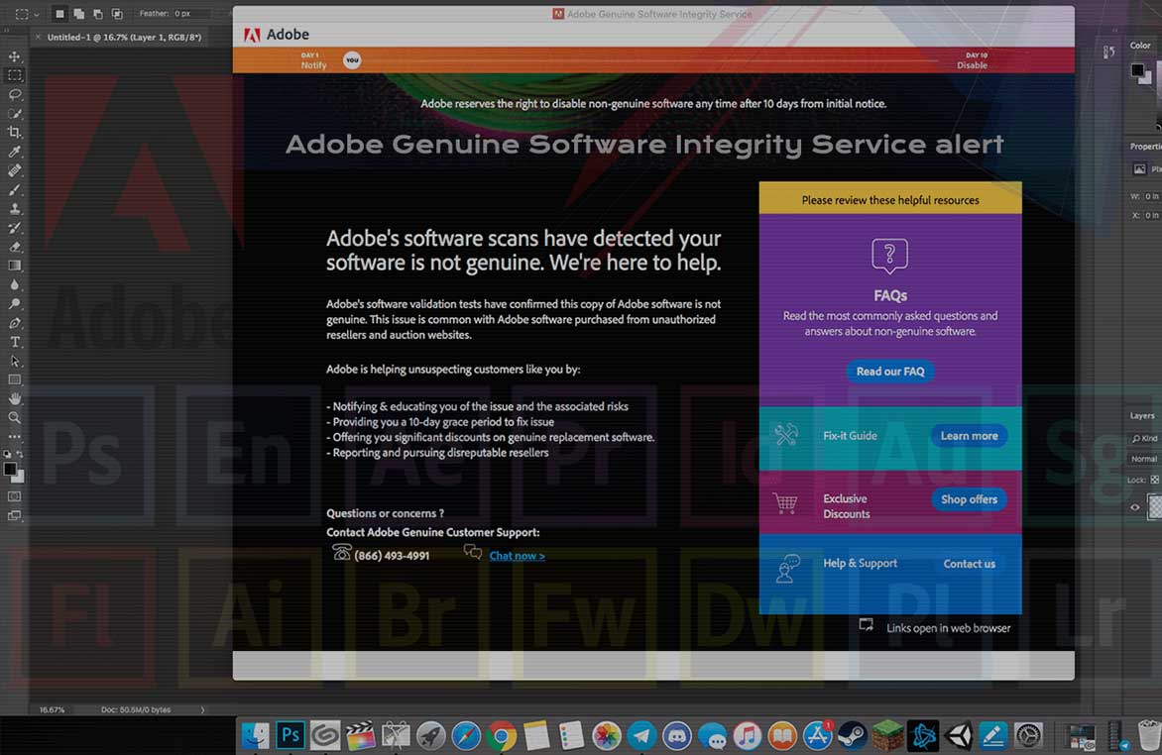The image size is (1162, 755).
Task: Select the Path Selection tool
Action: 14,361
